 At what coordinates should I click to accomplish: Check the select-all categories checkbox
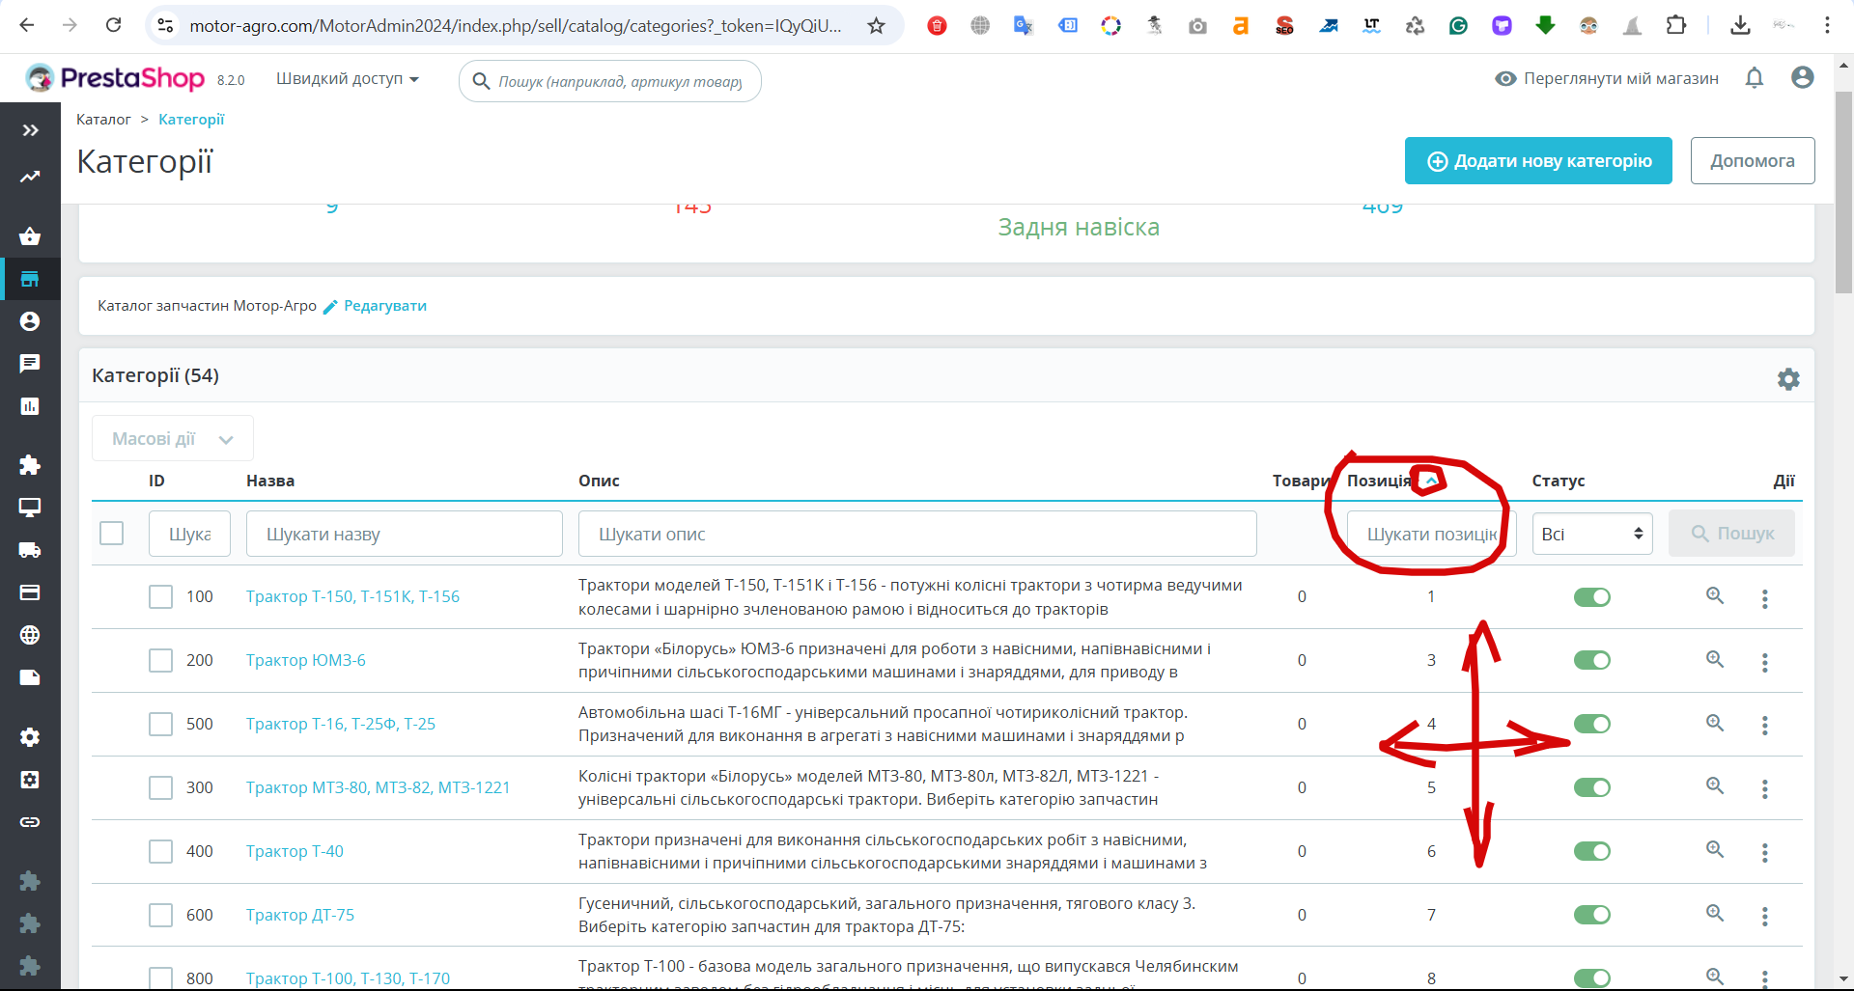click(112, 533)
